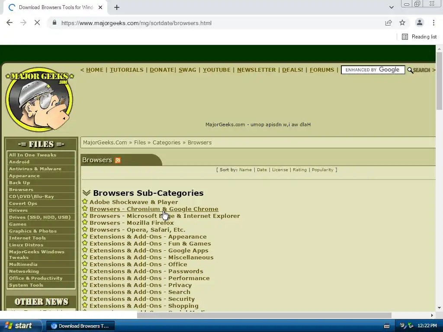Open Adobe Shockwave & Player category
The image size is (443, 332).
pos(134,202)
